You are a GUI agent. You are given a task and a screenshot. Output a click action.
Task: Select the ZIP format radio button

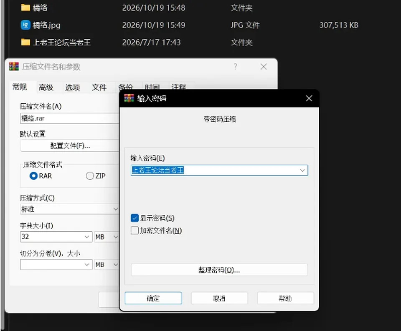click(90, 176)
